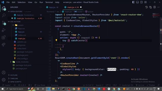Open App.css in the file tree
162x91 pixels.
21,28
